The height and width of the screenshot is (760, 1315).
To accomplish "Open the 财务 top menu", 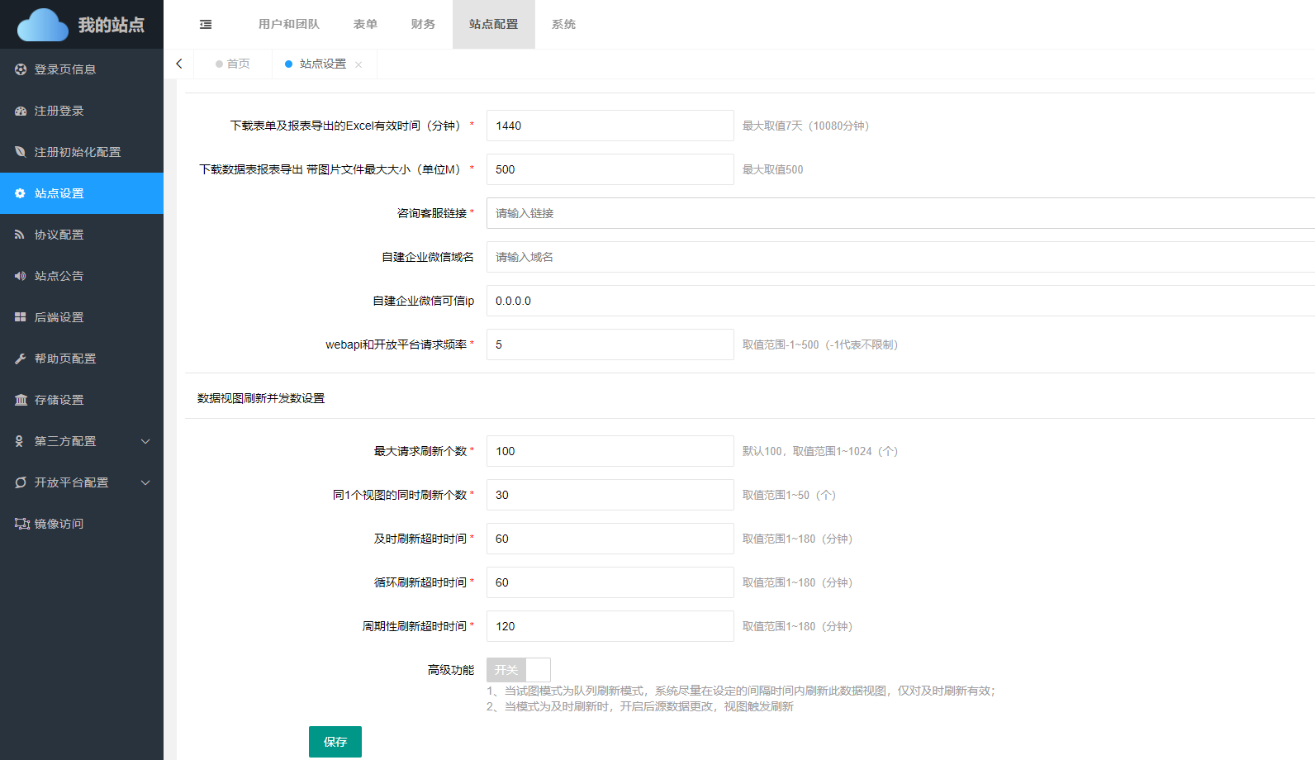I will 423,25.
